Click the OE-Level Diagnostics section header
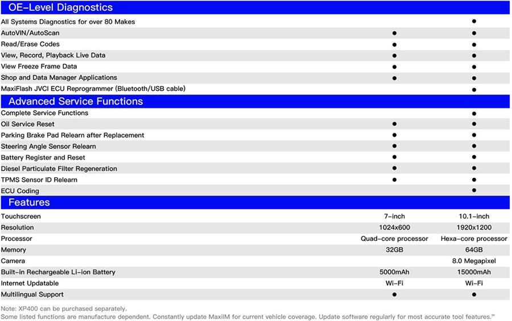Image resolution: width=512 pixels, height=321 pixels. click(x=255, y=7)
